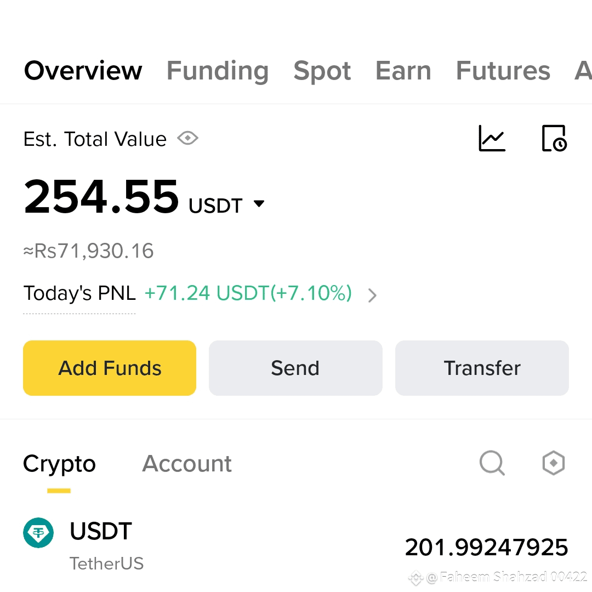Viewport: 592px width, 592px height.
Task: Tap the Add Funds button
Action: point(110,368)
